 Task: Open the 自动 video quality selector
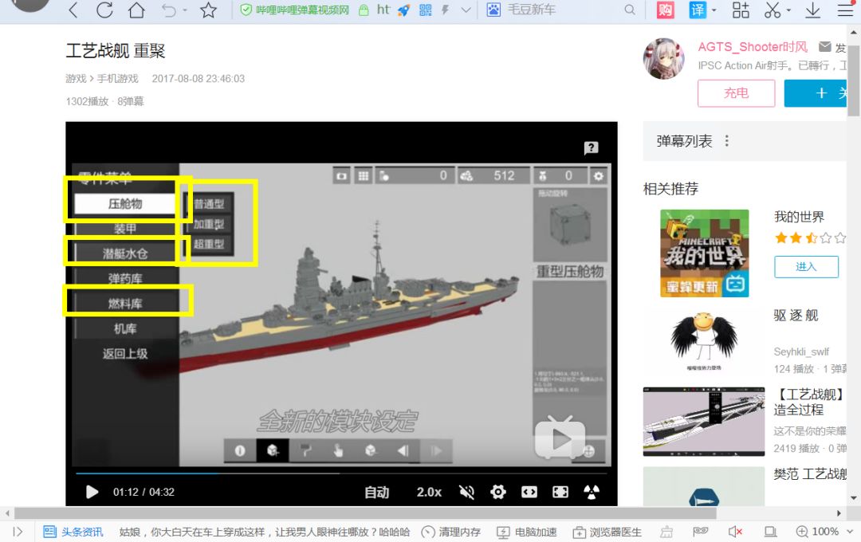377,492
